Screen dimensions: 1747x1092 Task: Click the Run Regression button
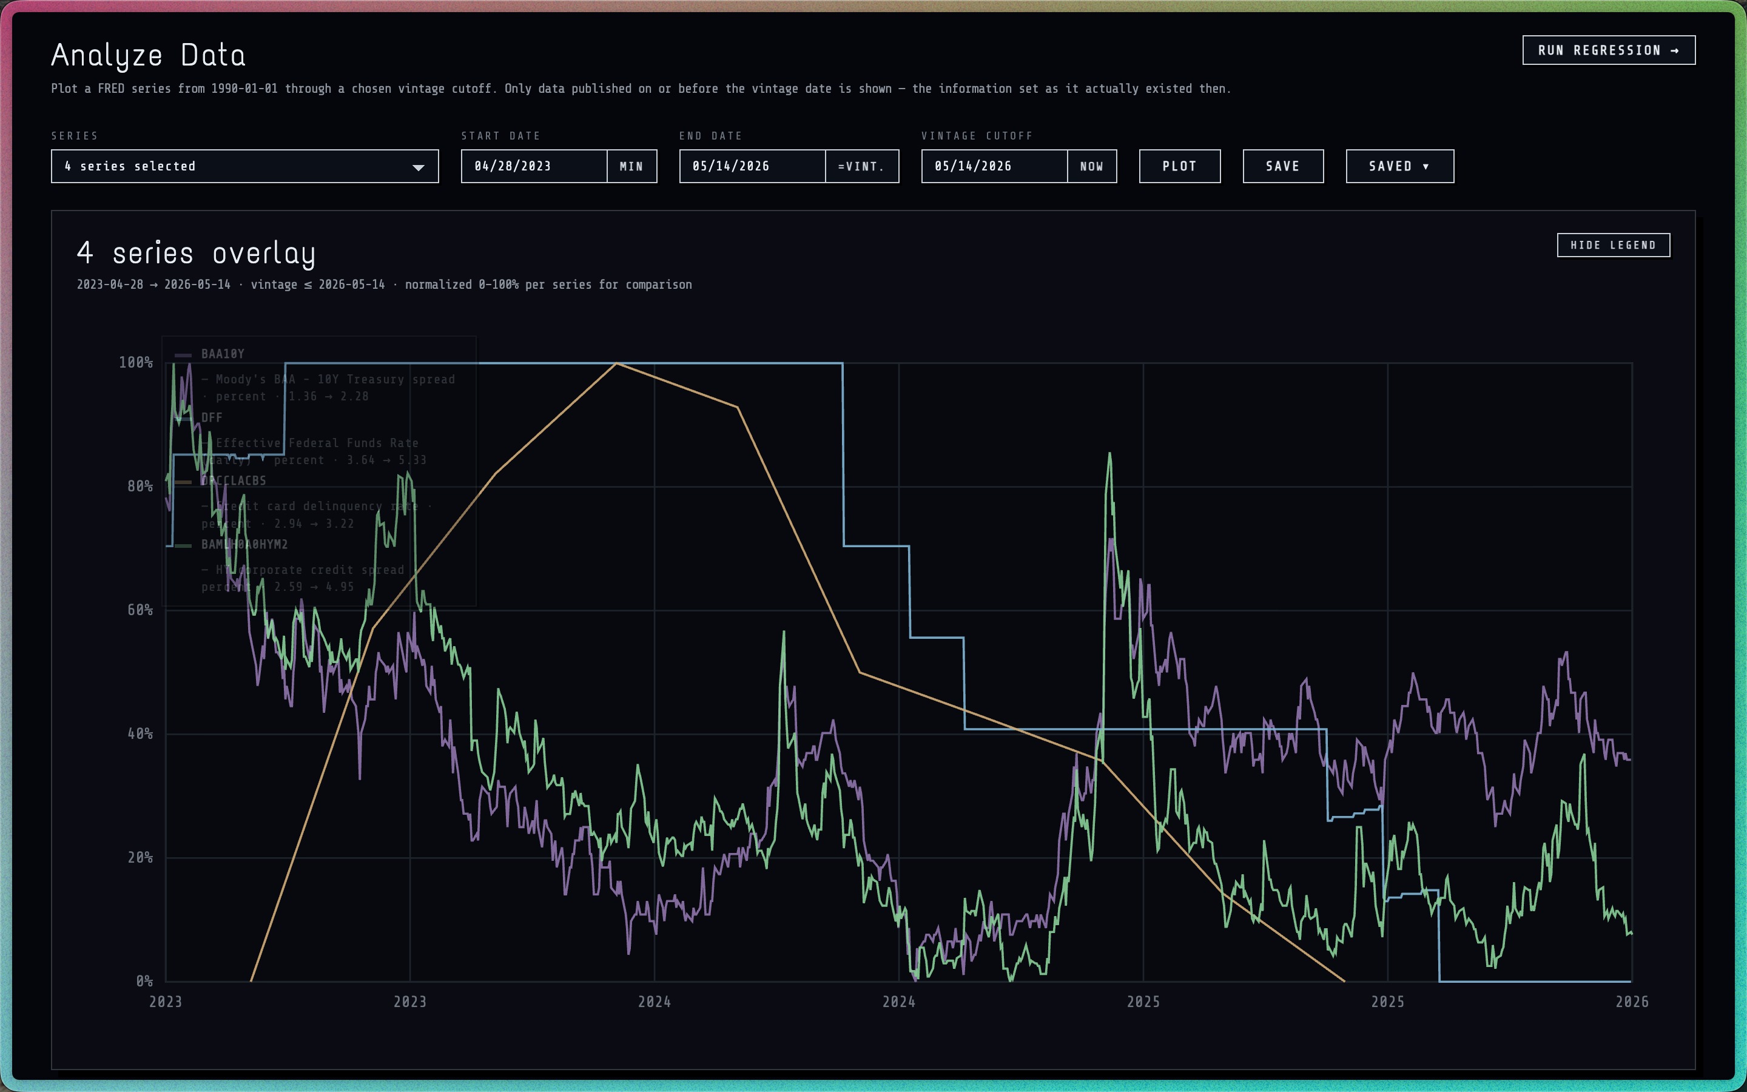[1609, 50]
